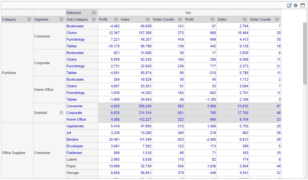Open first Sales column dropdown arrow
This screenshot has width=308, height=180.
pyautogui.click(x=148, y=19)
